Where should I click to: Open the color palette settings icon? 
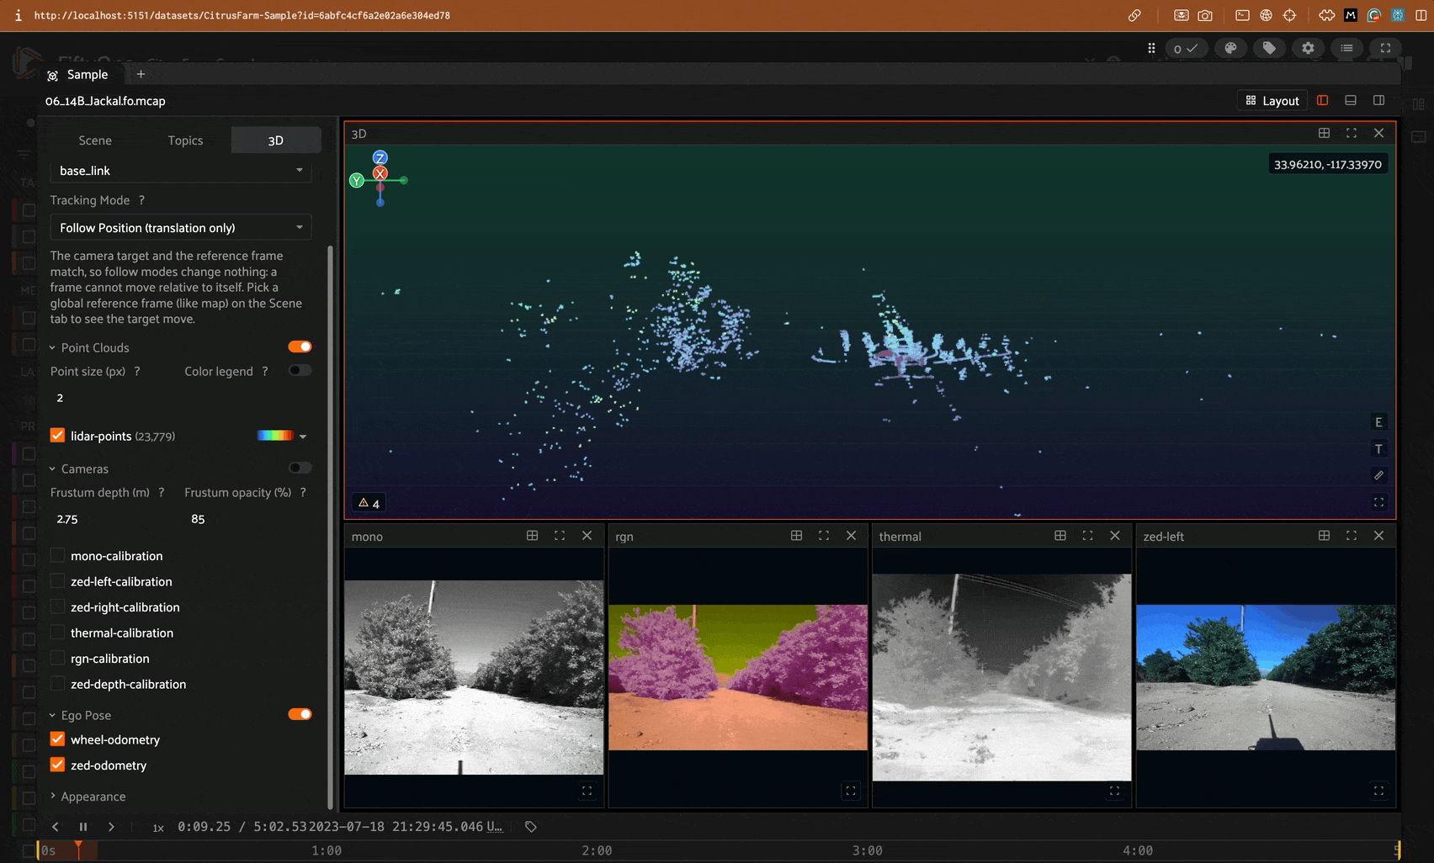(x=1230, y=48)
